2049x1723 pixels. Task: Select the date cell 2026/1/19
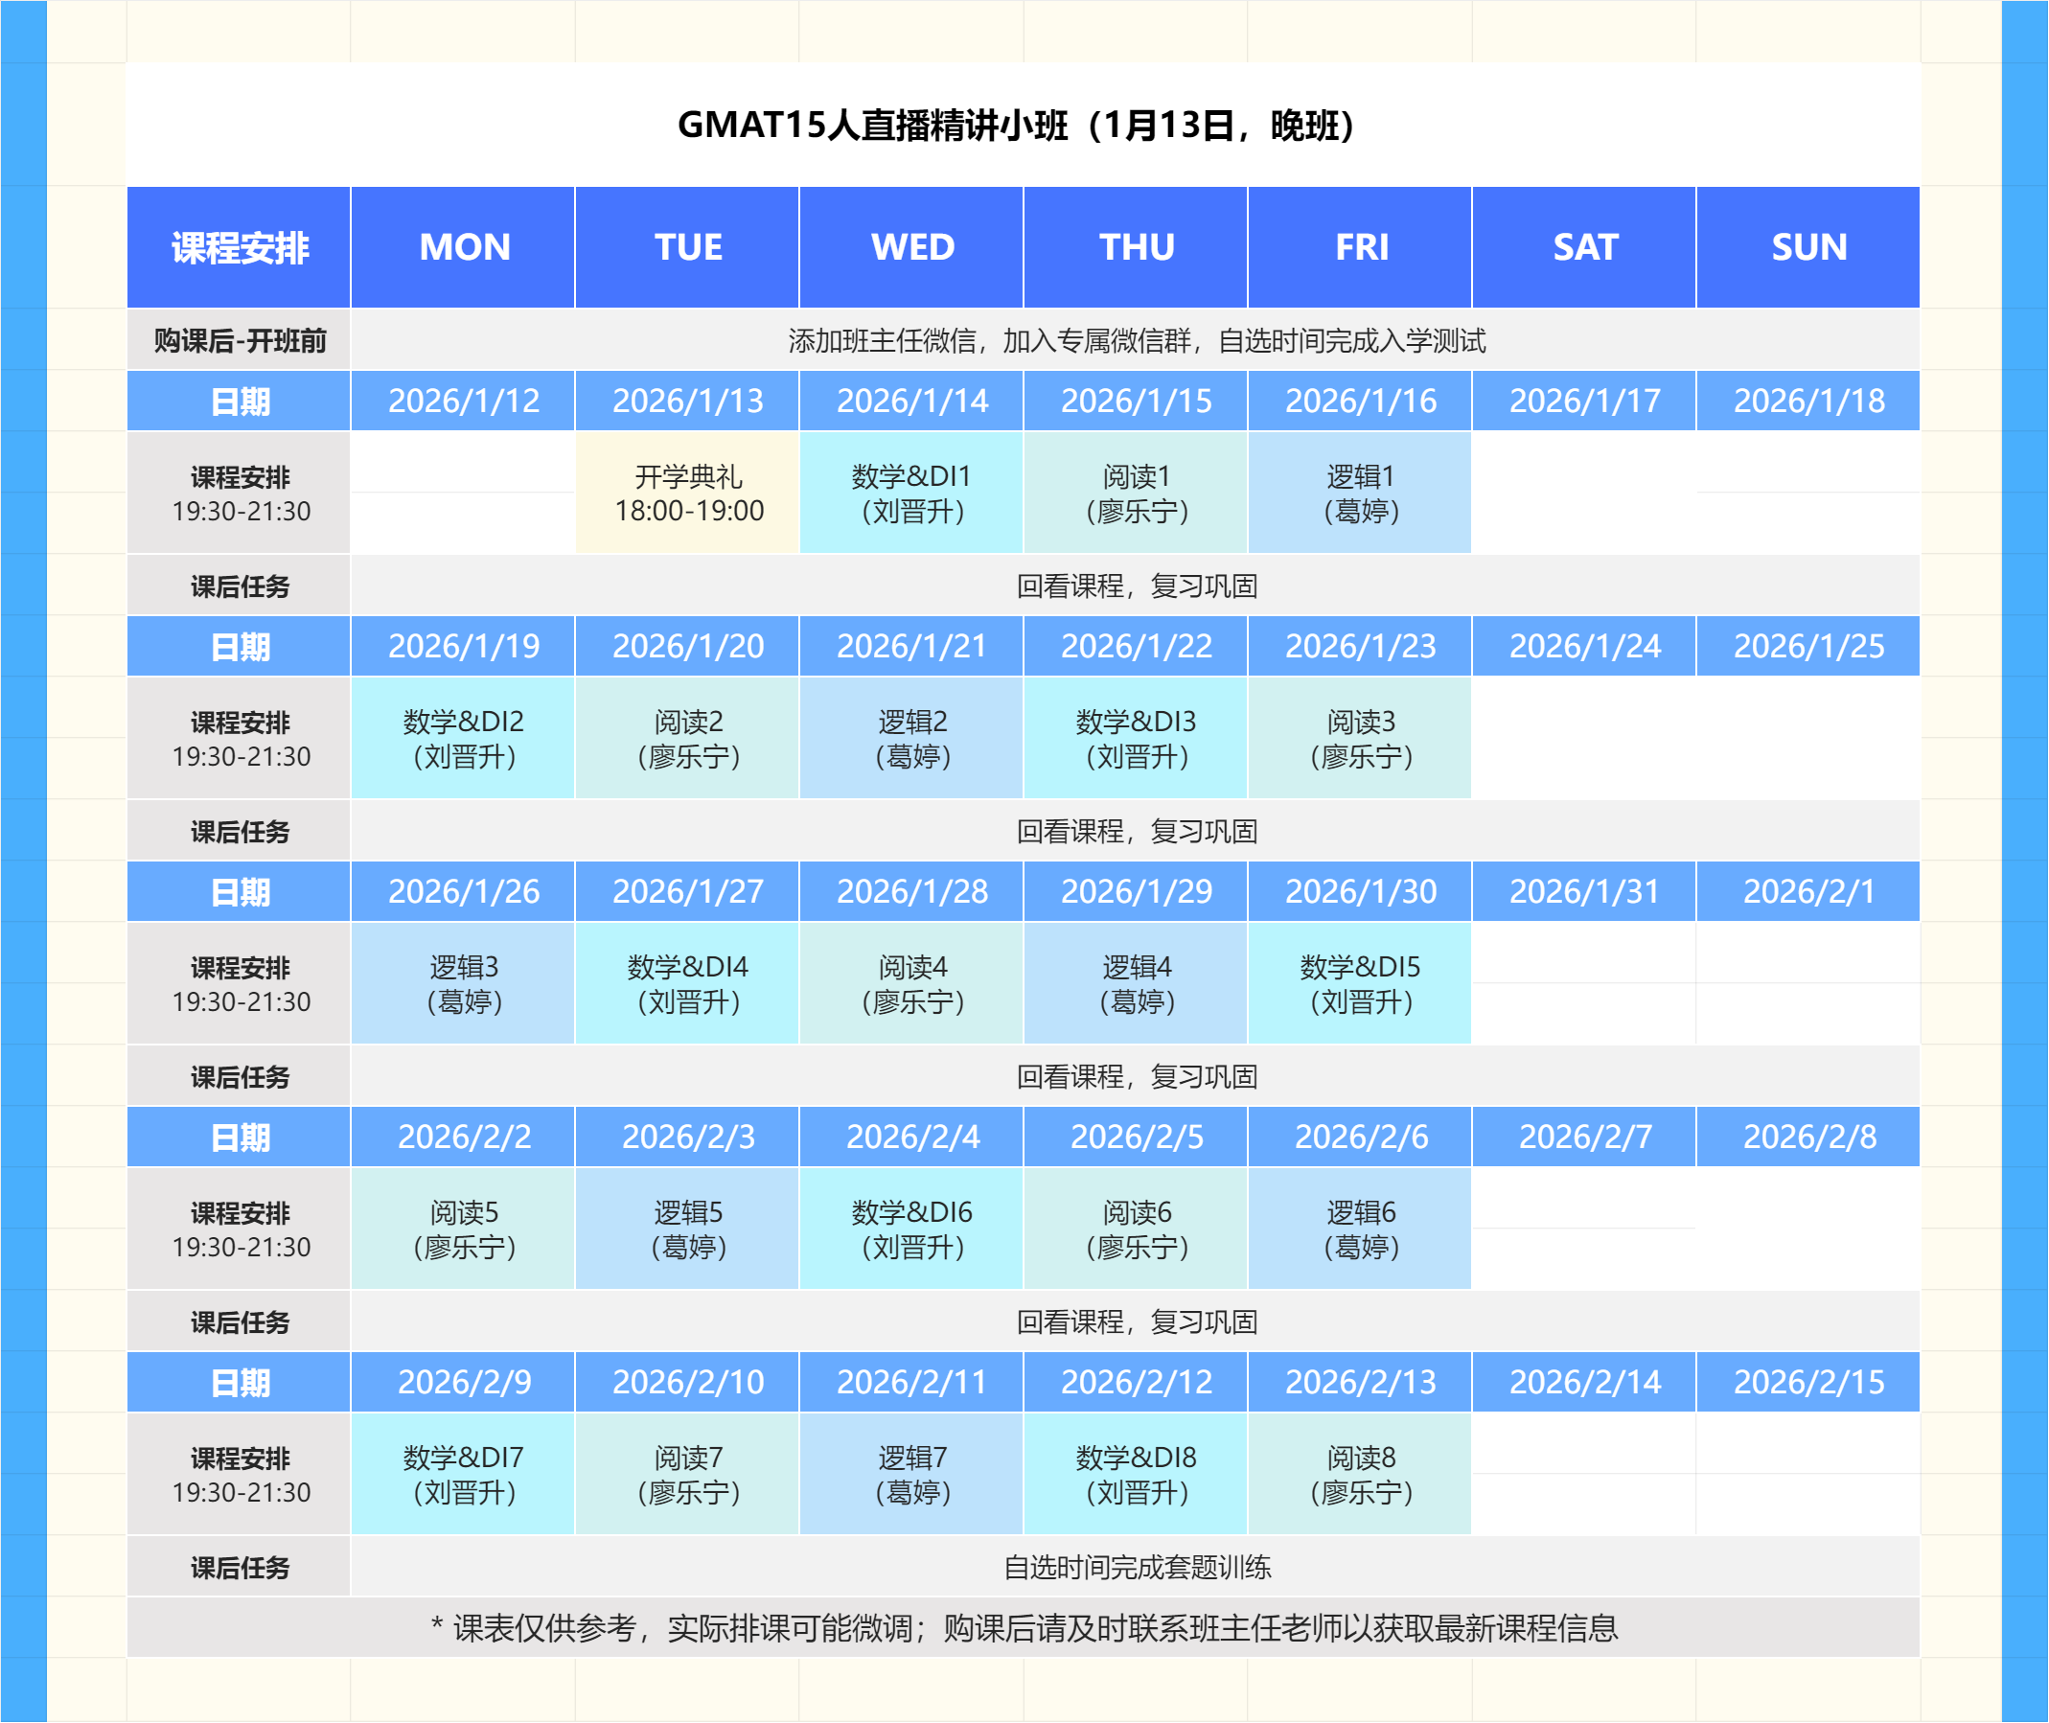463,646
